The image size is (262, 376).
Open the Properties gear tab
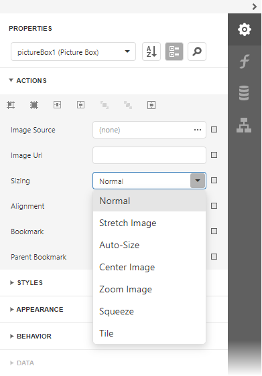[x=244, y=29]
